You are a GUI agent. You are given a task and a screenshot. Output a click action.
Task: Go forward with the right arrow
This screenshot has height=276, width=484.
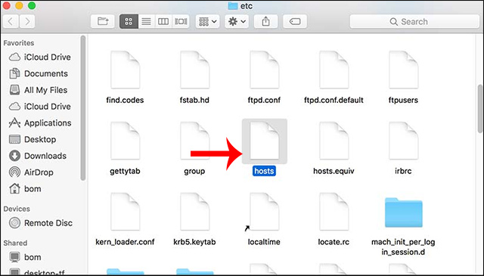(27, 21)
